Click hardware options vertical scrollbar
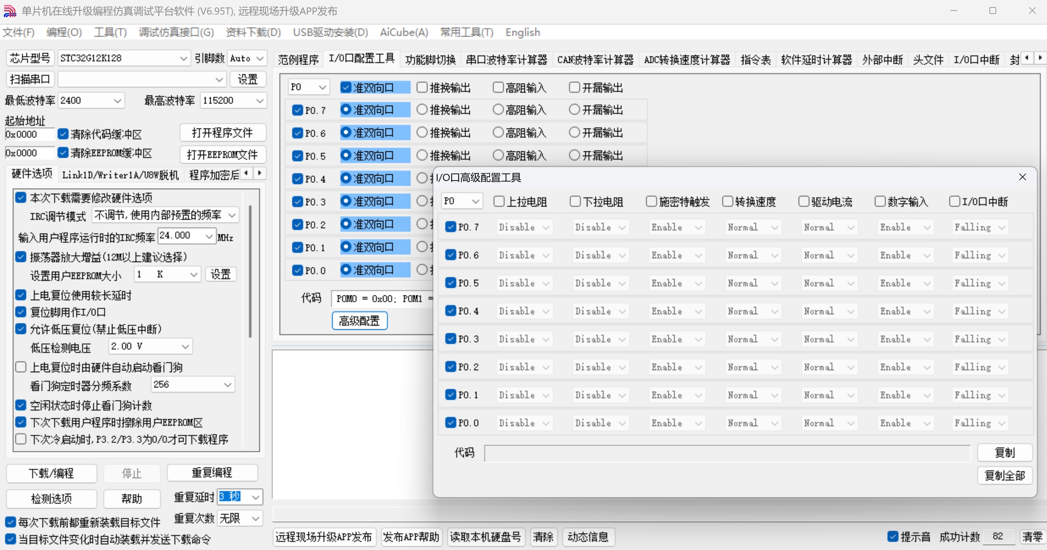 tap(250, 271)
